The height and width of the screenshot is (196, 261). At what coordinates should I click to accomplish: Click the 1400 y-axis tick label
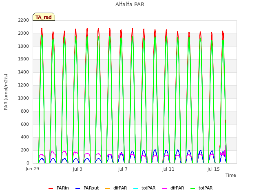[x=24, y=72]
